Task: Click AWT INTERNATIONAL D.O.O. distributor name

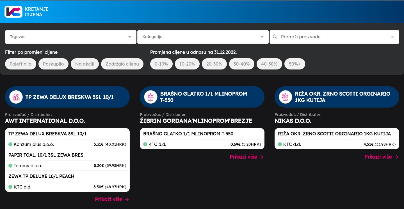Action: [x=45, y=121]
